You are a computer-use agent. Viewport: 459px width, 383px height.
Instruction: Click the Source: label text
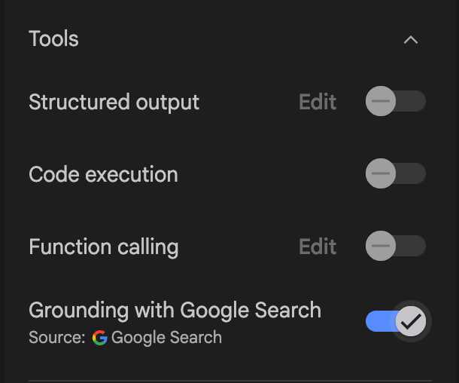pyautogui.click(x=57, y=337)
